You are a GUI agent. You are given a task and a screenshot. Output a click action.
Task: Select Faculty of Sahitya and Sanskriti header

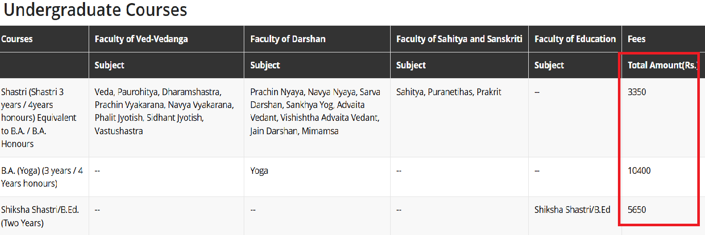pyautogui.click(x=459, y=39)
